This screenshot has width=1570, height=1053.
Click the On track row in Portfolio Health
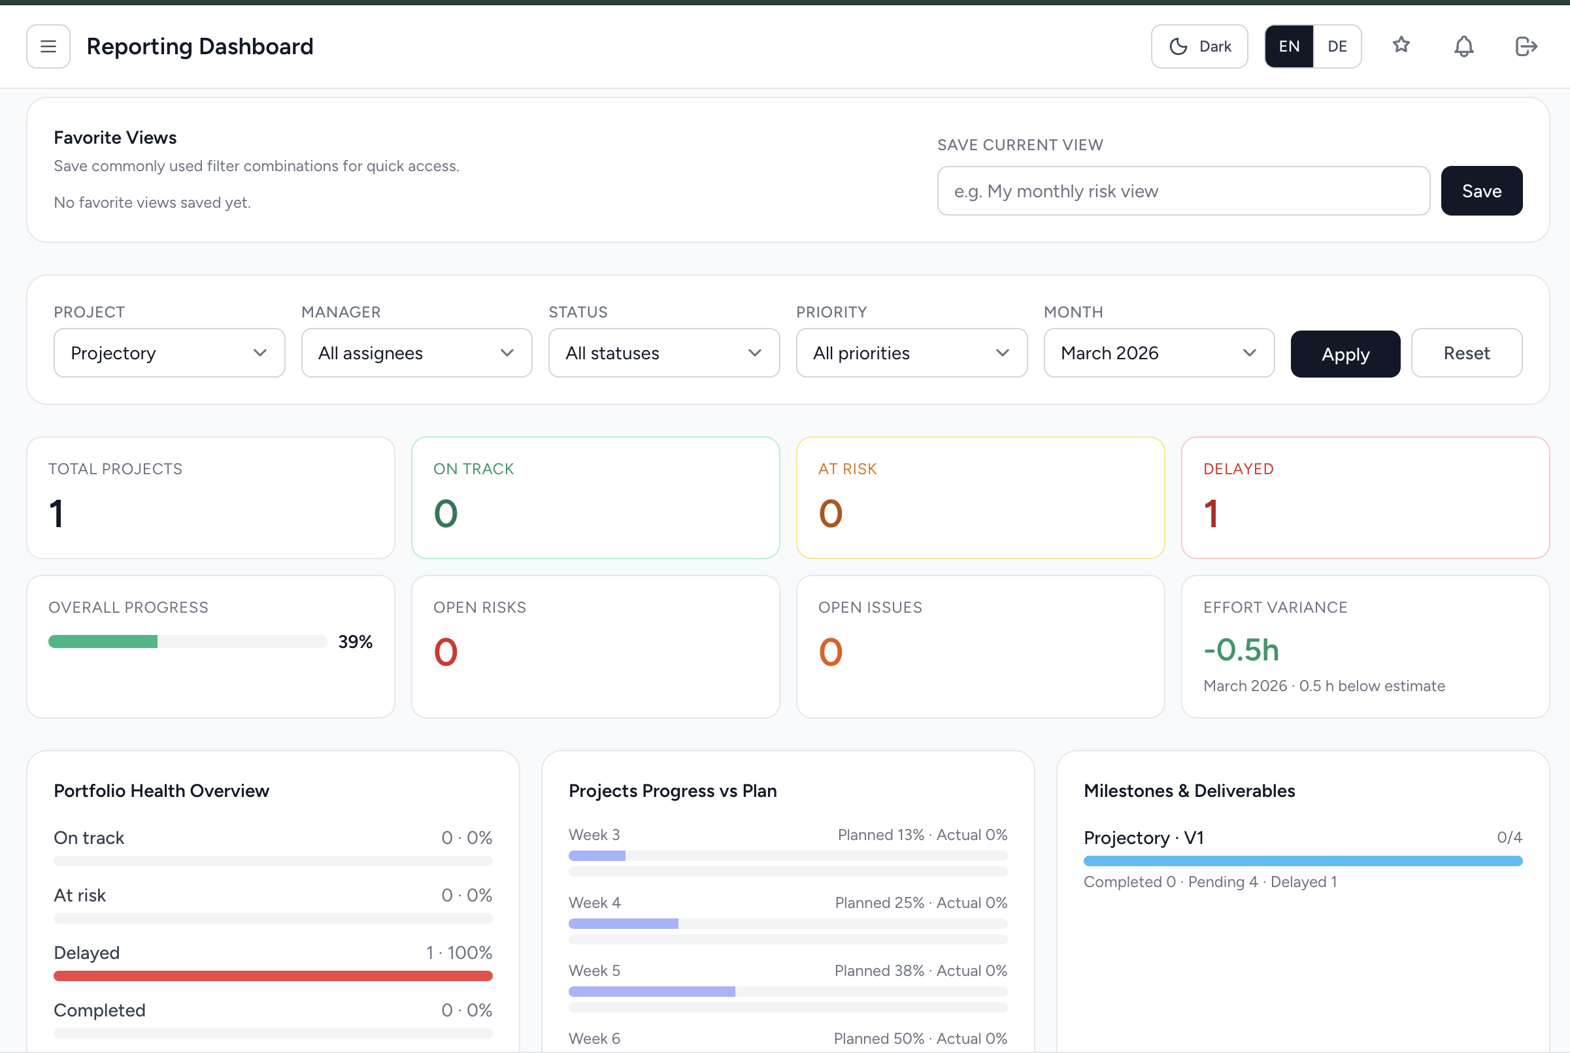(273, 847)
